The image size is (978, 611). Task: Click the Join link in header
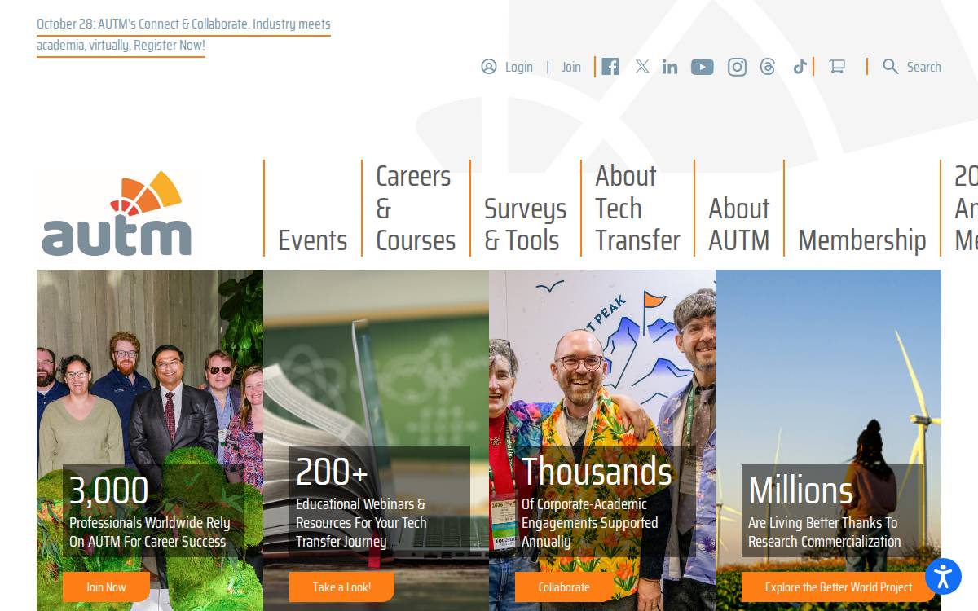571,67
